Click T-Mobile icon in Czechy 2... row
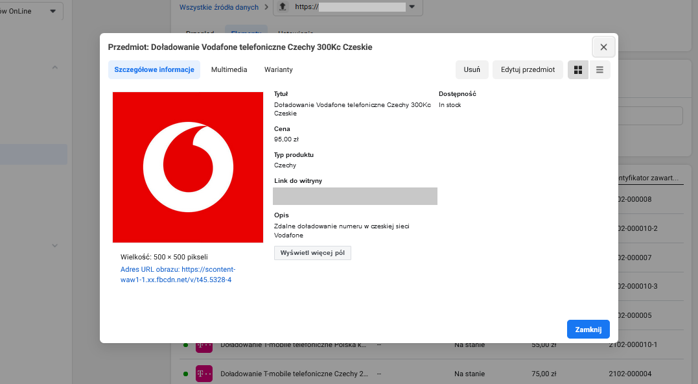Image resolution: width=698 pixels, height=384 pixels. pyautogui.click(x=204, y=374)
